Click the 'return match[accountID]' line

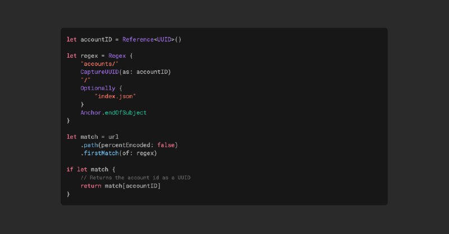(121, 186)
